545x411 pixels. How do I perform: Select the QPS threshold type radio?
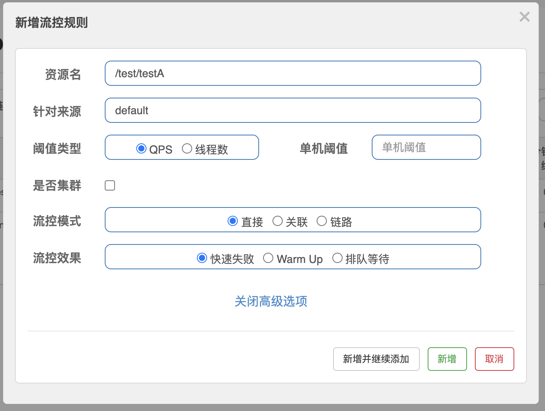click(x=141, y=148)
